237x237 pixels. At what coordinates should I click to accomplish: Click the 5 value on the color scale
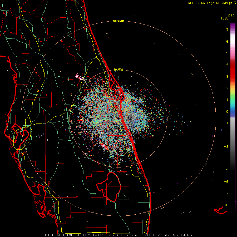[227, 53]
